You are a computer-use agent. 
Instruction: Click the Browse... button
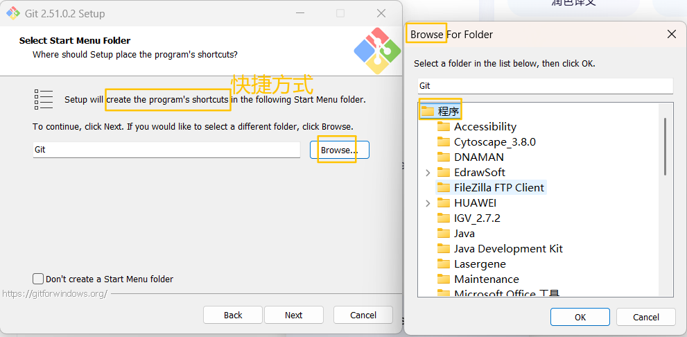point(340,150)
